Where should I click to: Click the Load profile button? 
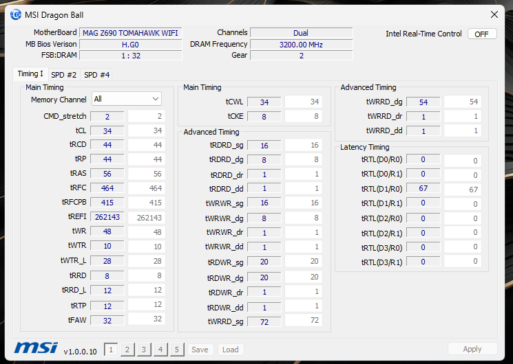[230, 350]
